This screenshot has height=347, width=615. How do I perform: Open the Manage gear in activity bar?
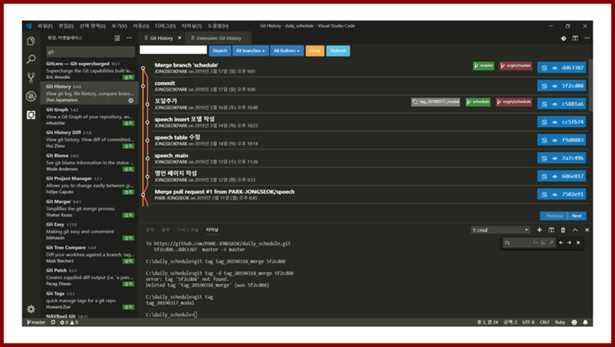coord(31,309)
